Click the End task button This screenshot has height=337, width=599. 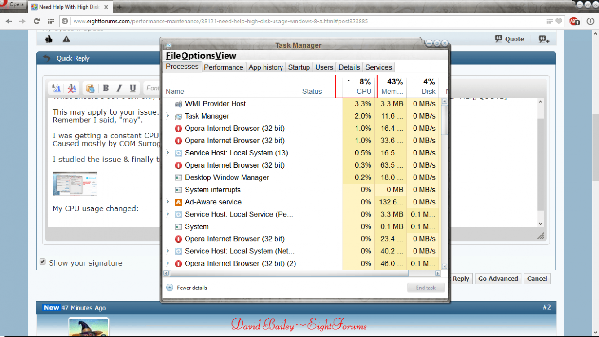tap(426, 288)
